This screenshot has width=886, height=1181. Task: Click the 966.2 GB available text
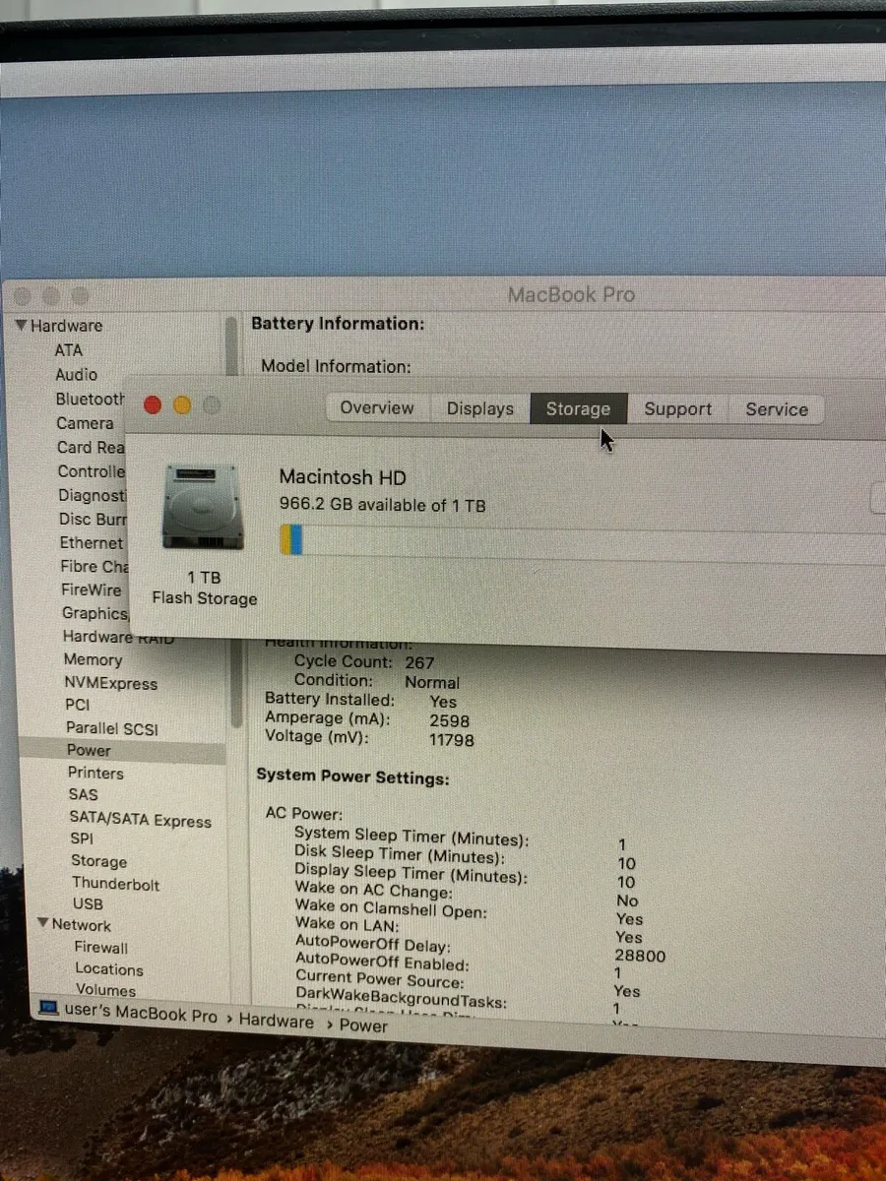tap(382, 506)
